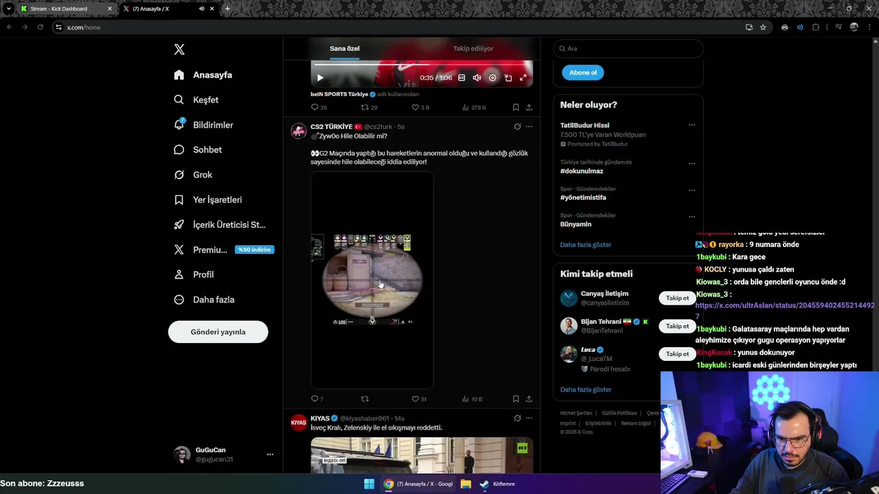Screen dimensions: 879x494
Task: Open Steam Köftemre taskbar item
Action: (x=498, y=484)
